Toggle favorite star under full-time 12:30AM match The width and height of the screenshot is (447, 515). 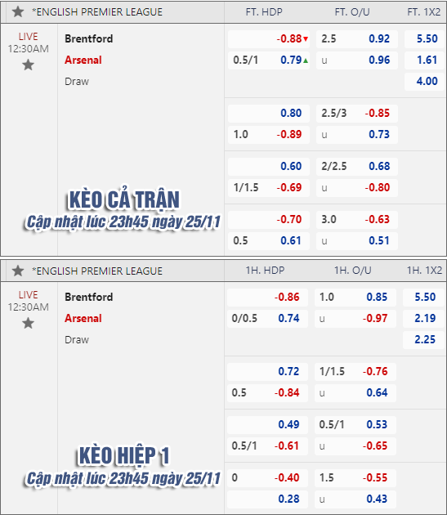click(29, 65)
